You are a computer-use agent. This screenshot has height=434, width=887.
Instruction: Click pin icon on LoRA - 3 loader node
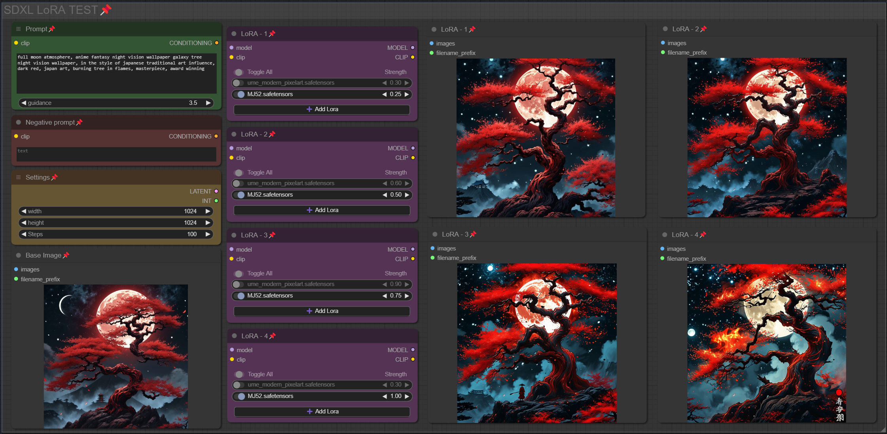click(x=272, y=235)
